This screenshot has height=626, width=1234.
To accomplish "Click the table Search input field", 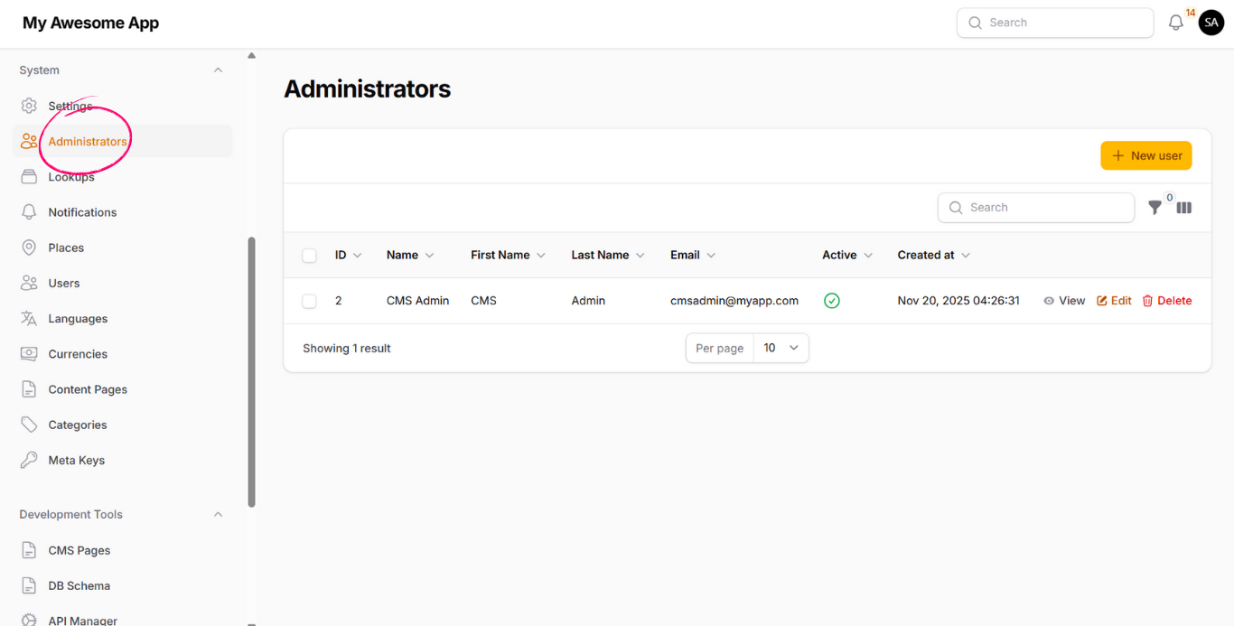I will 1035,207.
